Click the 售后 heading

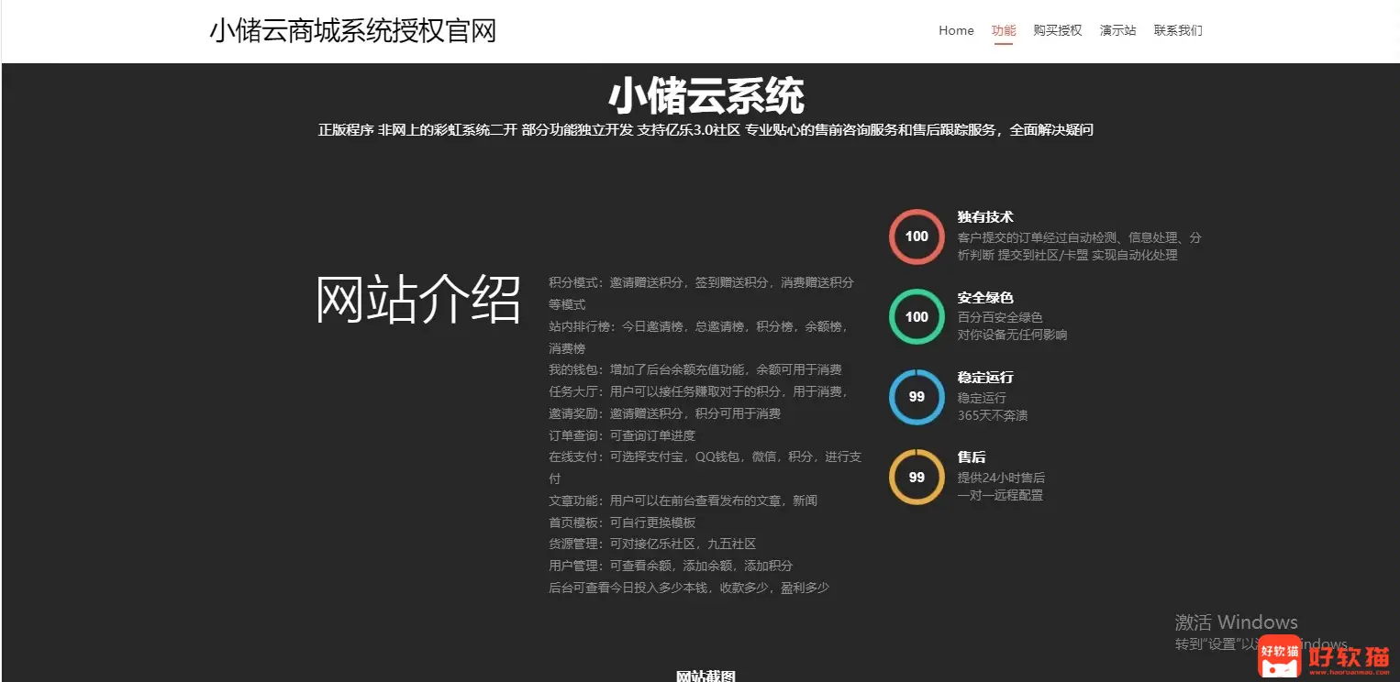[x=972, y=457]
